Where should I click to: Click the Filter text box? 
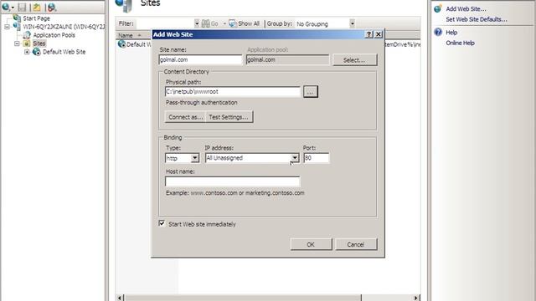165,23
